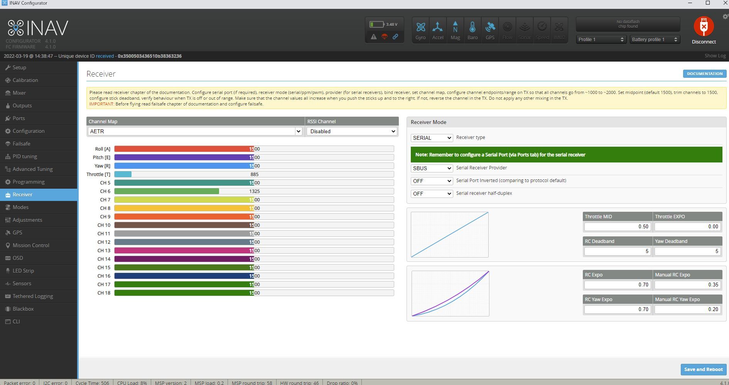Image resolution: width=729 pixels, height=385 pixels.
Task: Click the RC expo curve graph
Action: pyautogui.click(x=451, y=293)
